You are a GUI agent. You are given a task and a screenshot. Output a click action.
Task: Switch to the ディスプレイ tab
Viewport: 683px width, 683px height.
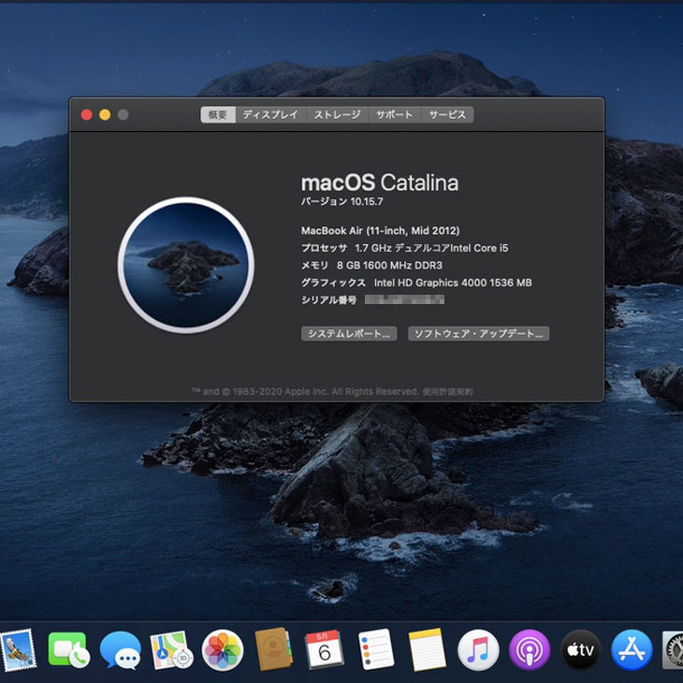pyautogui.click(x=270, y=114)
